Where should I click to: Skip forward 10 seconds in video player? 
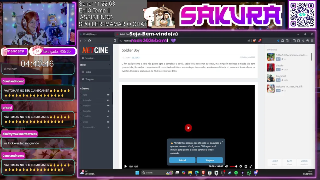[x=136, y=166]
